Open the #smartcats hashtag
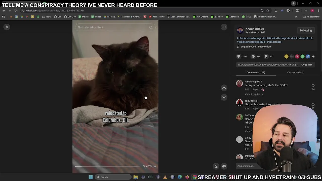The image size is (322, 181). pyautogui.click(x=274, y=42)
